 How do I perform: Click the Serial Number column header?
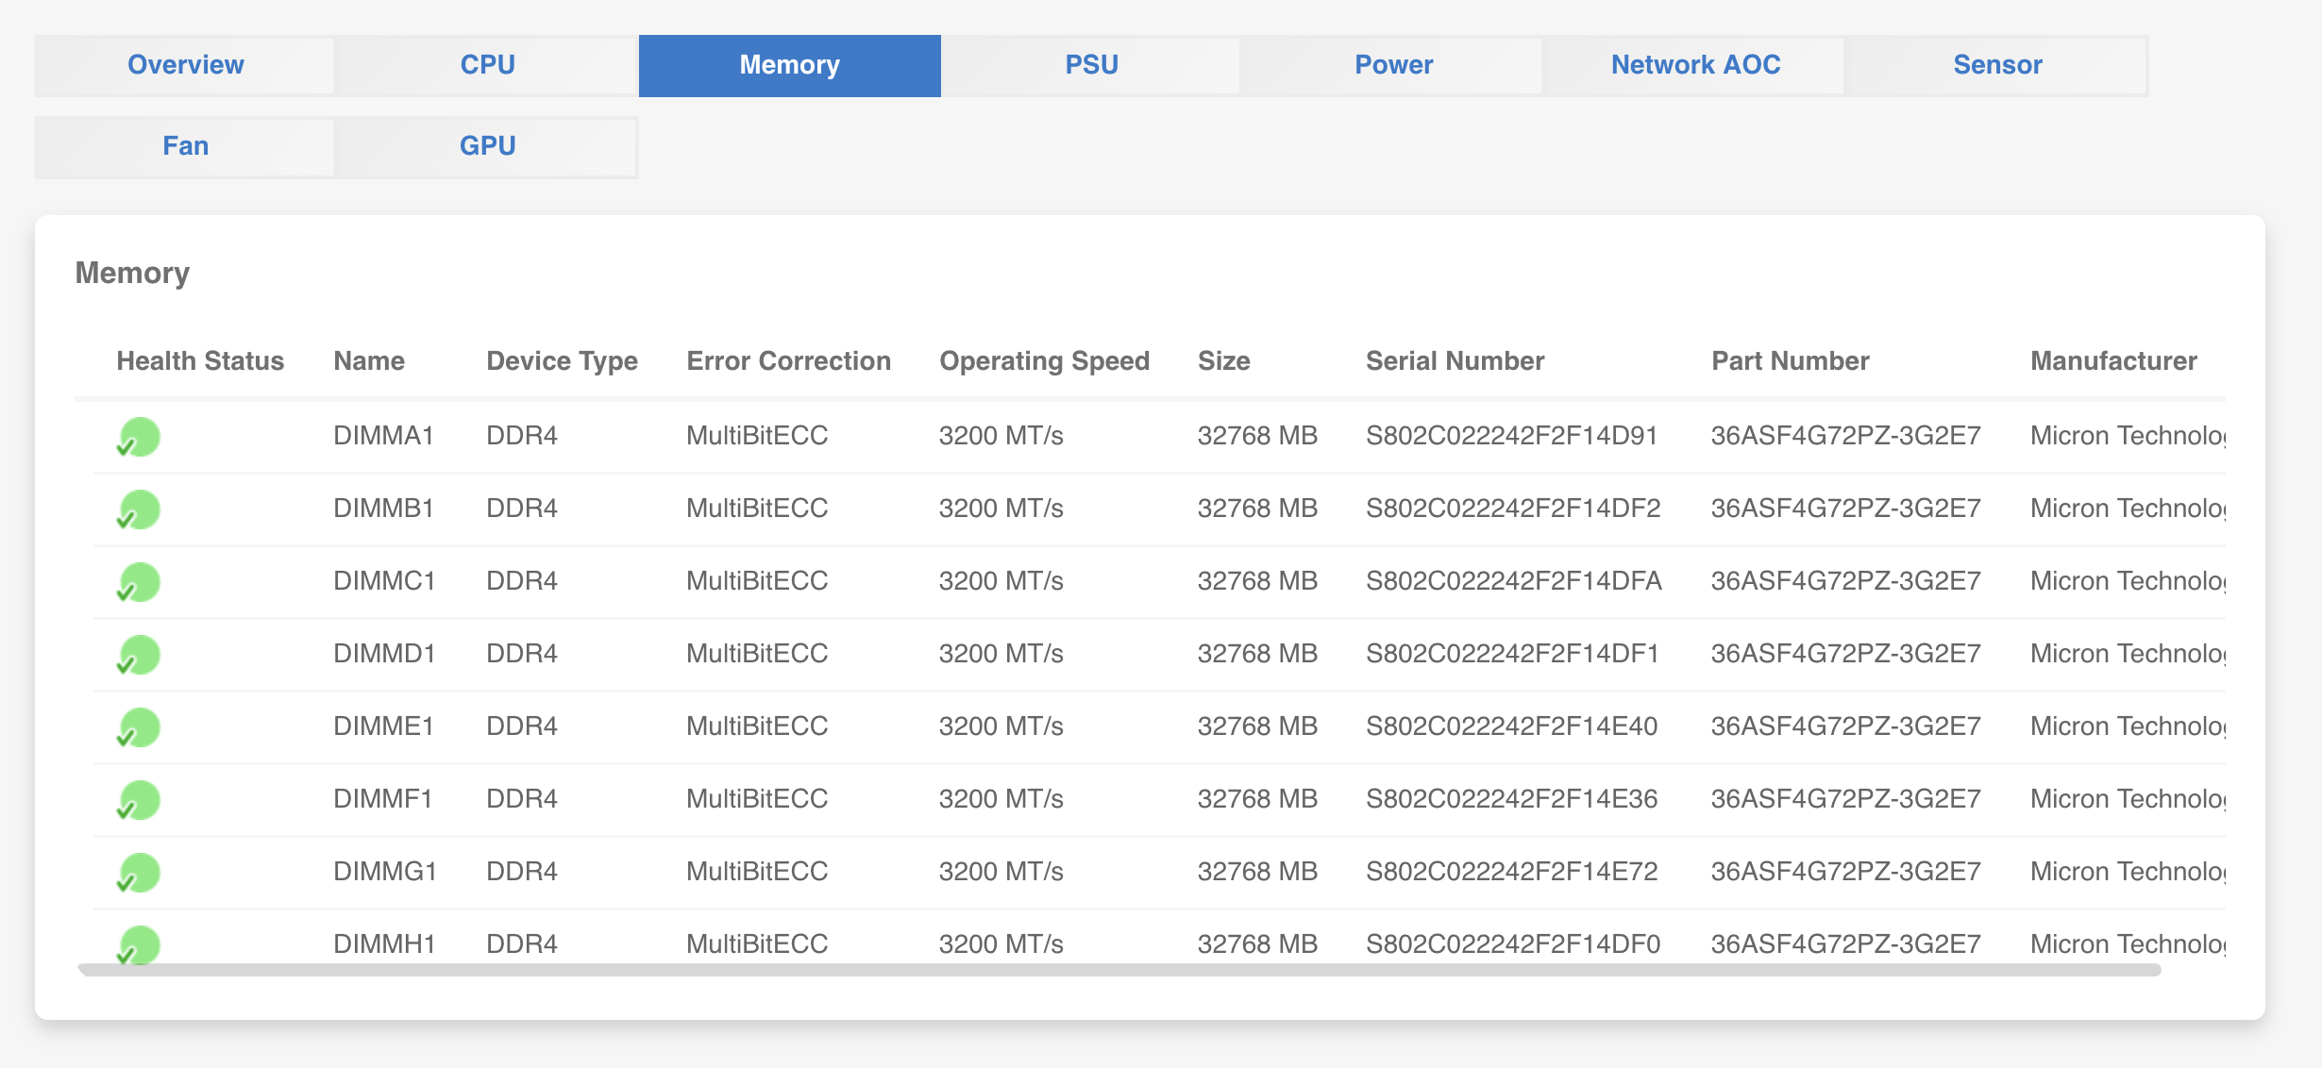click(x=1455, y=360)
